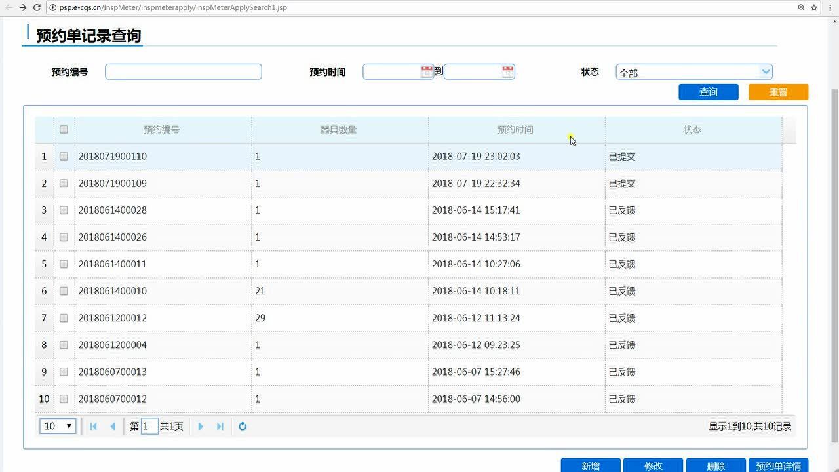This screenshot has height=472, width=839.
Task: Go to next page of results
Action: tap(201, 426)
